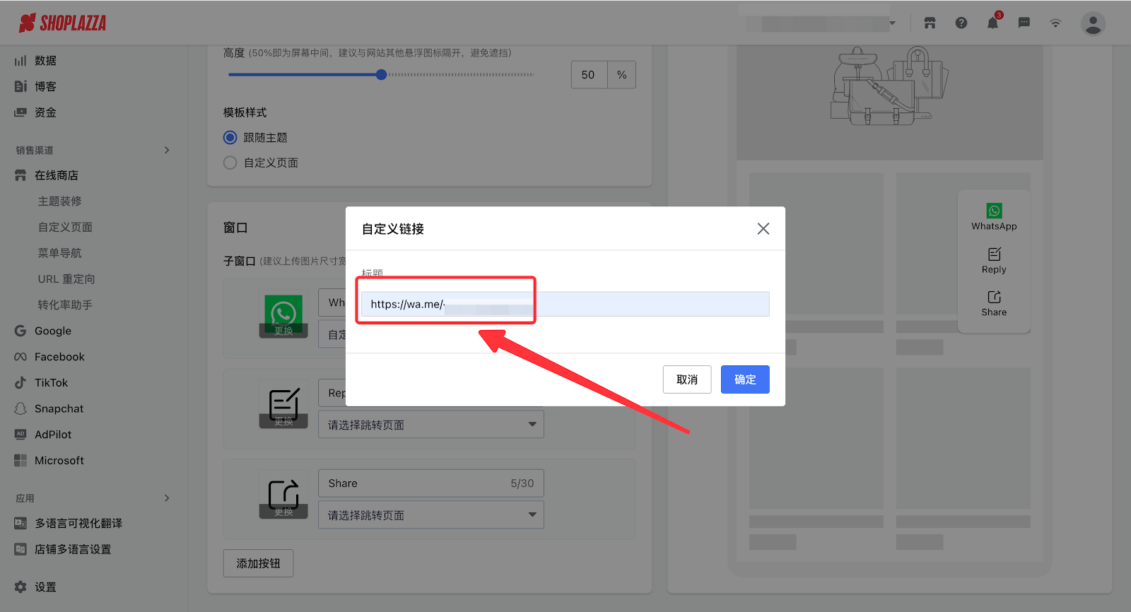The width and height of the screenshot is (1131, 612).
Task: Select the 跟随主题 radio option
Action: [x=230, y=138]
